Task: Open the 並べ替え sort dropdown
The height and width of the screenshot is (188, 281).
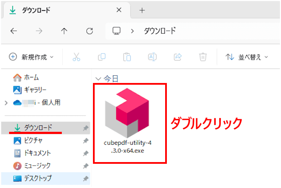Action: (x=247, y=57)
